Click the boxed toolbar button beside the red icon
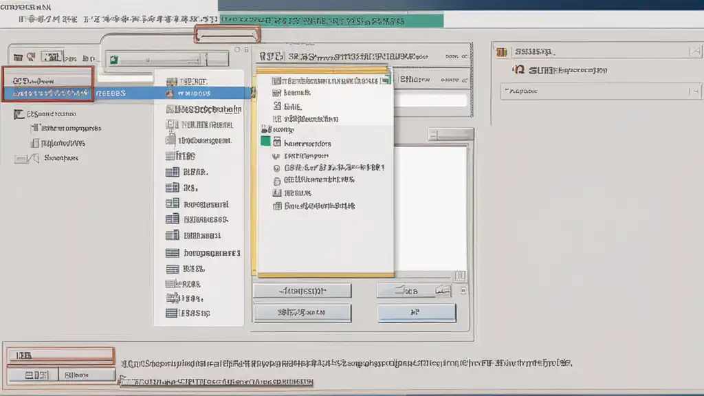 [52, 56]
